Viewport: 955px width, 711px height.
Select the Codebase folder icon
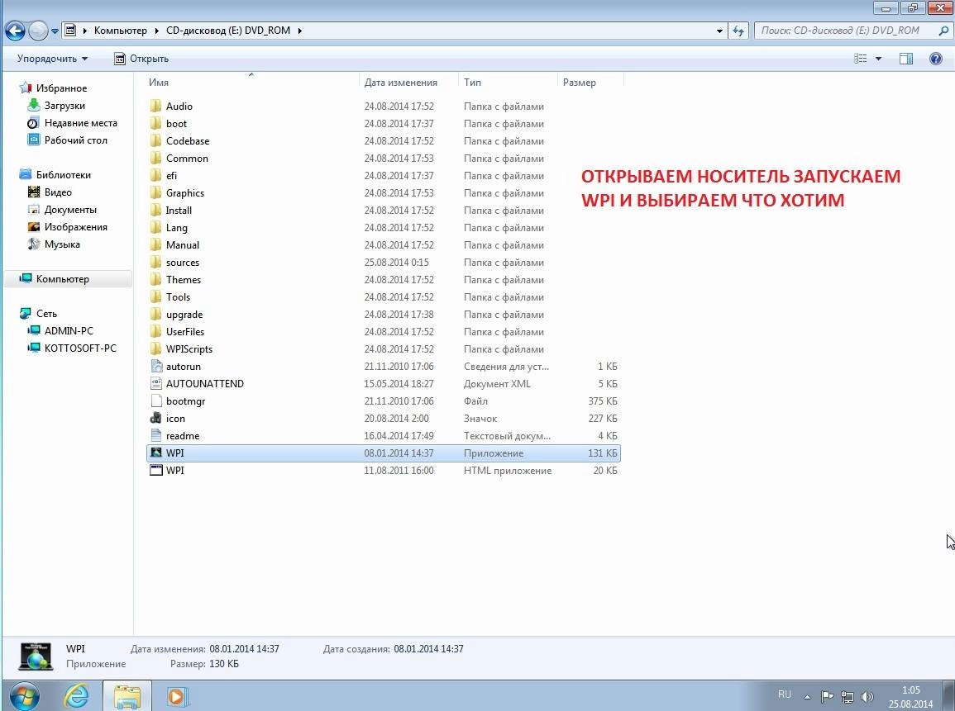[x=156, y=140]
